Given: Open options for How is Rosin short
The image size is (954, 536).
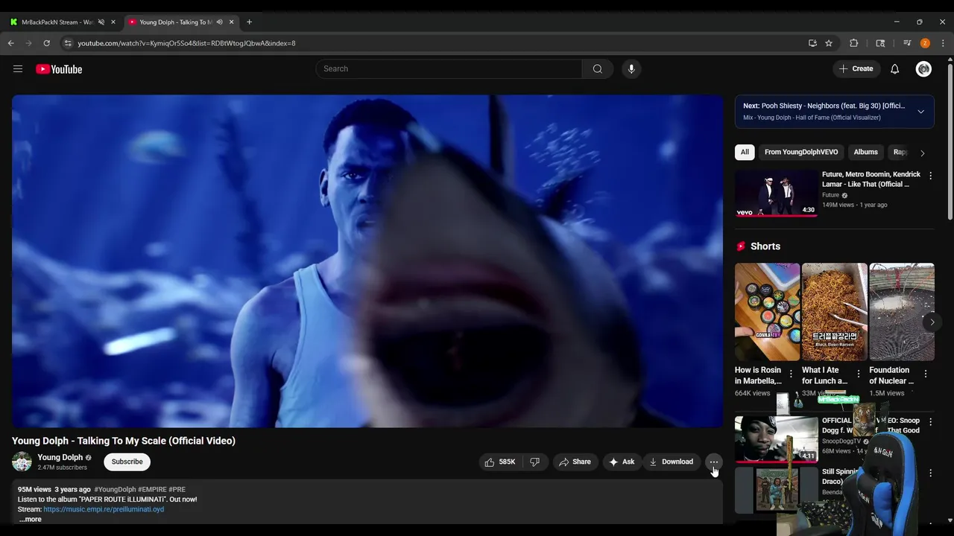Looking at the screenshot, I should [x=791, y=374].
